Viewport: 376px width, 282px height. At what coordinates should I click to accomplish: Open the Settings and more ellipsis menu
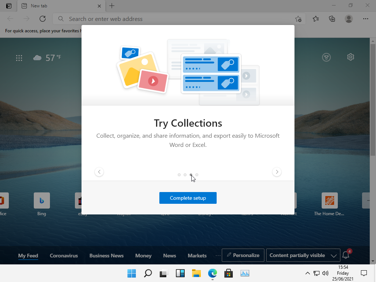click(365, 19)
